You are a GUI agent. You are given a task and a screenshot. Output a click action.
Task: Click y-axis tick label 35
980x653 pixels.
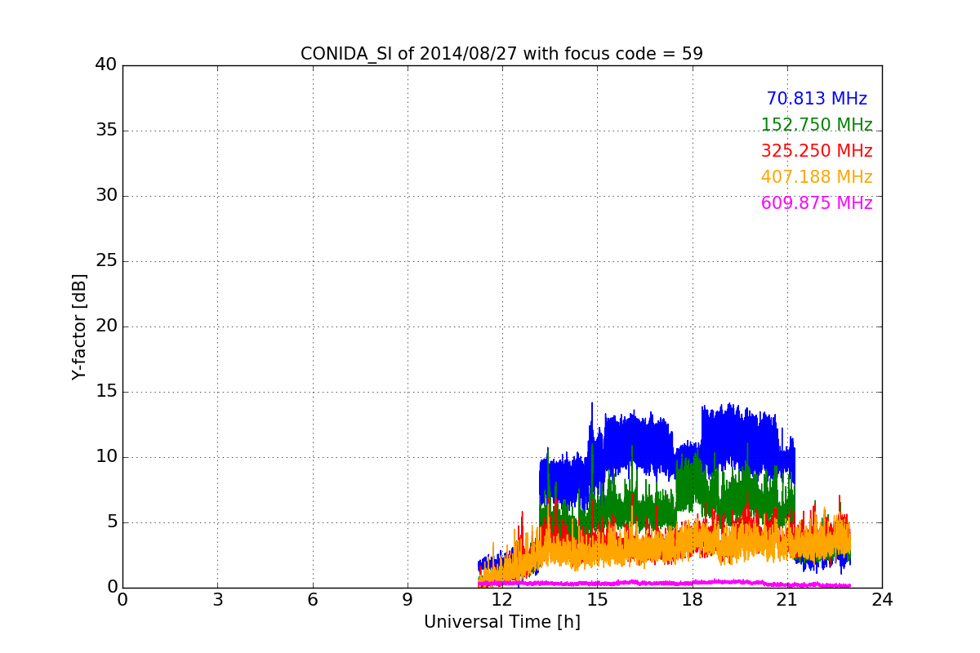click(x=106, y=131)
